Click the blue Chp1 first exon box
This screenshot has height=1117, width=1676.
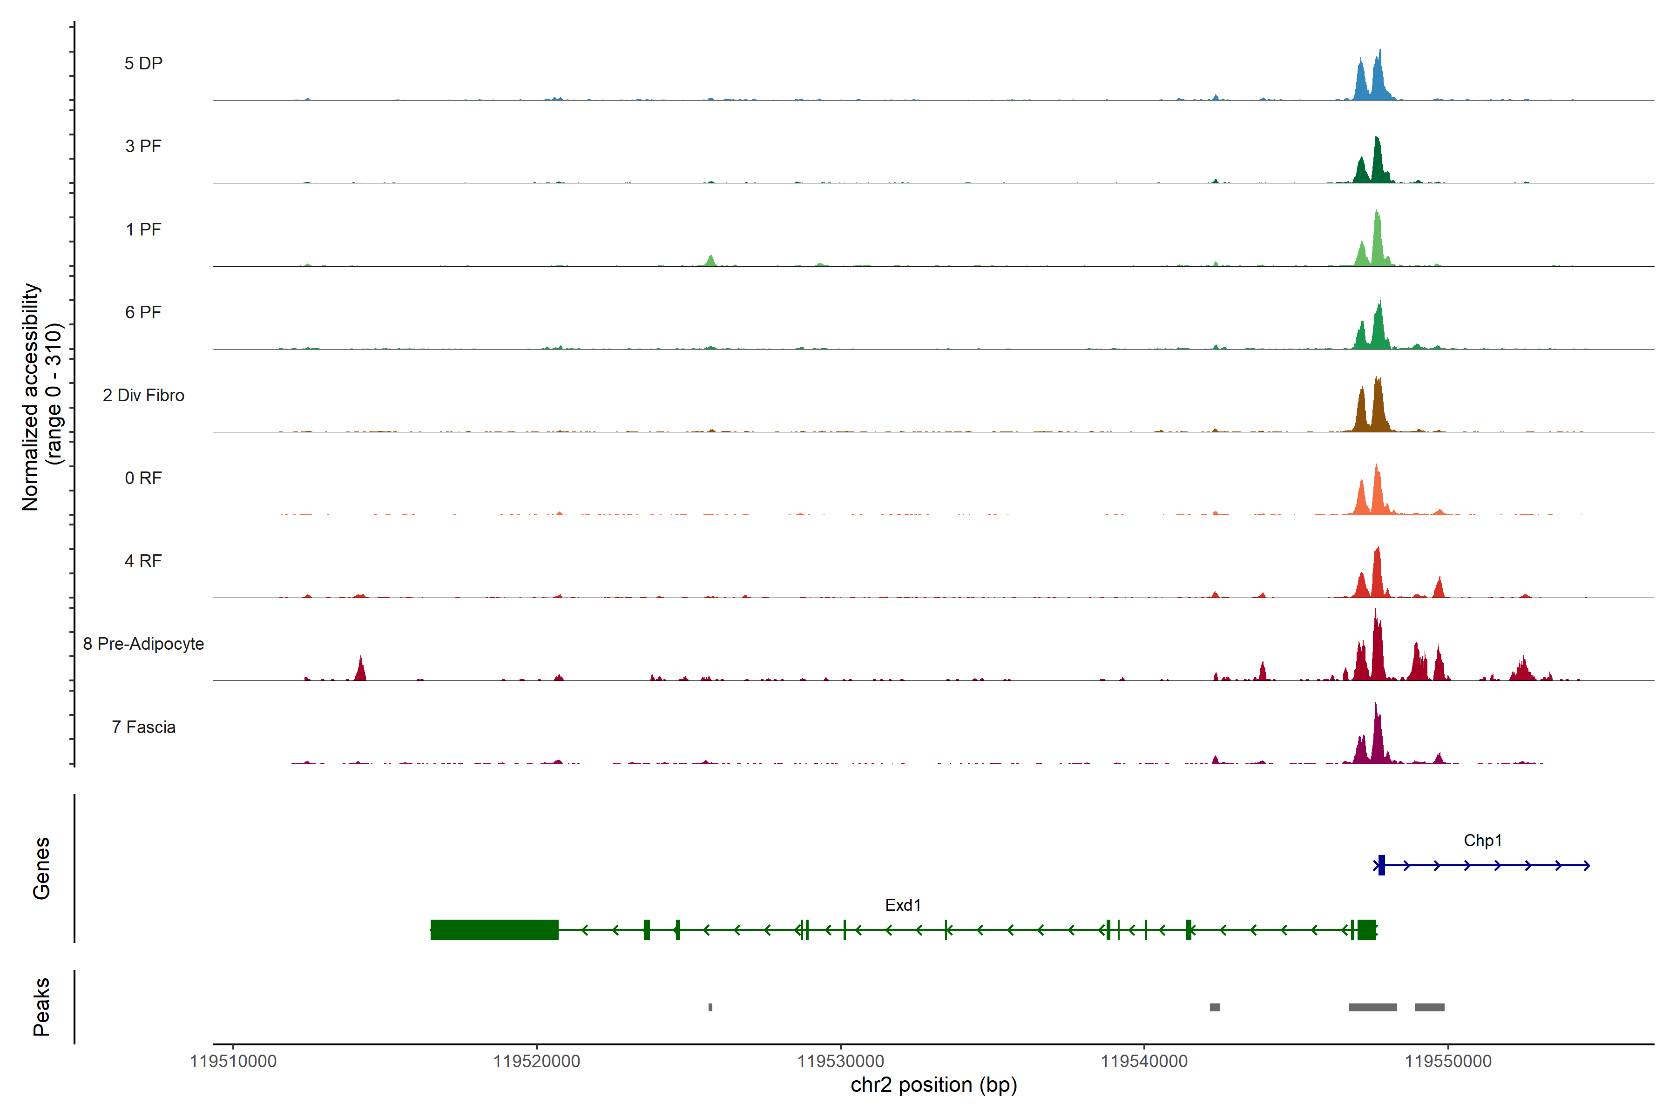(x=1381, y=865)
